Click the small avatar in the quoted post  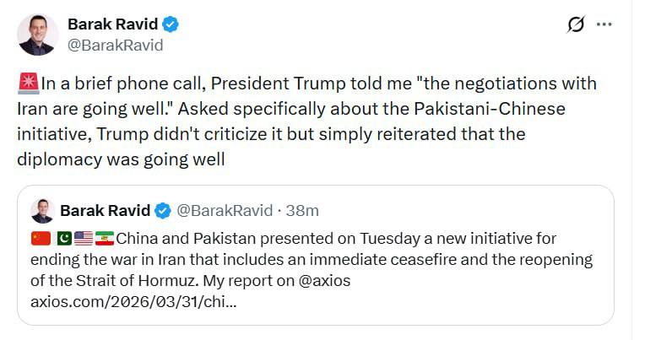click(42, 211)
